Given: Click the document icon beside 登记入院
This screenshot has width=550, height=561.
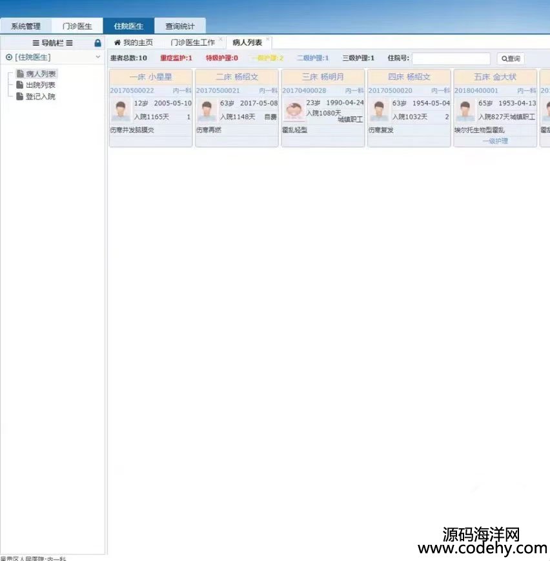Looking at the screenshot, I should tap(20, 96).
